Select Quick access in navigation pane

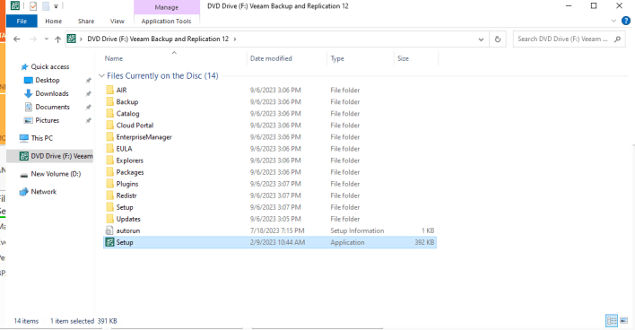[x=50, y=66]
